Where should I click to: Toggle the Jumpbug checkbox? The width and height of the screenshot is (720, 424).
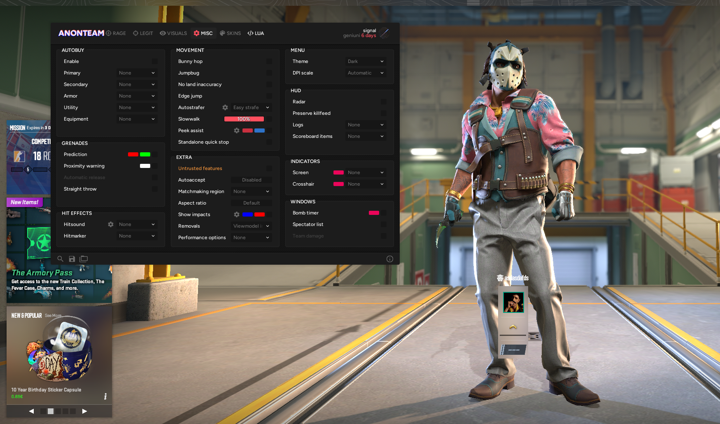point(269,73)
